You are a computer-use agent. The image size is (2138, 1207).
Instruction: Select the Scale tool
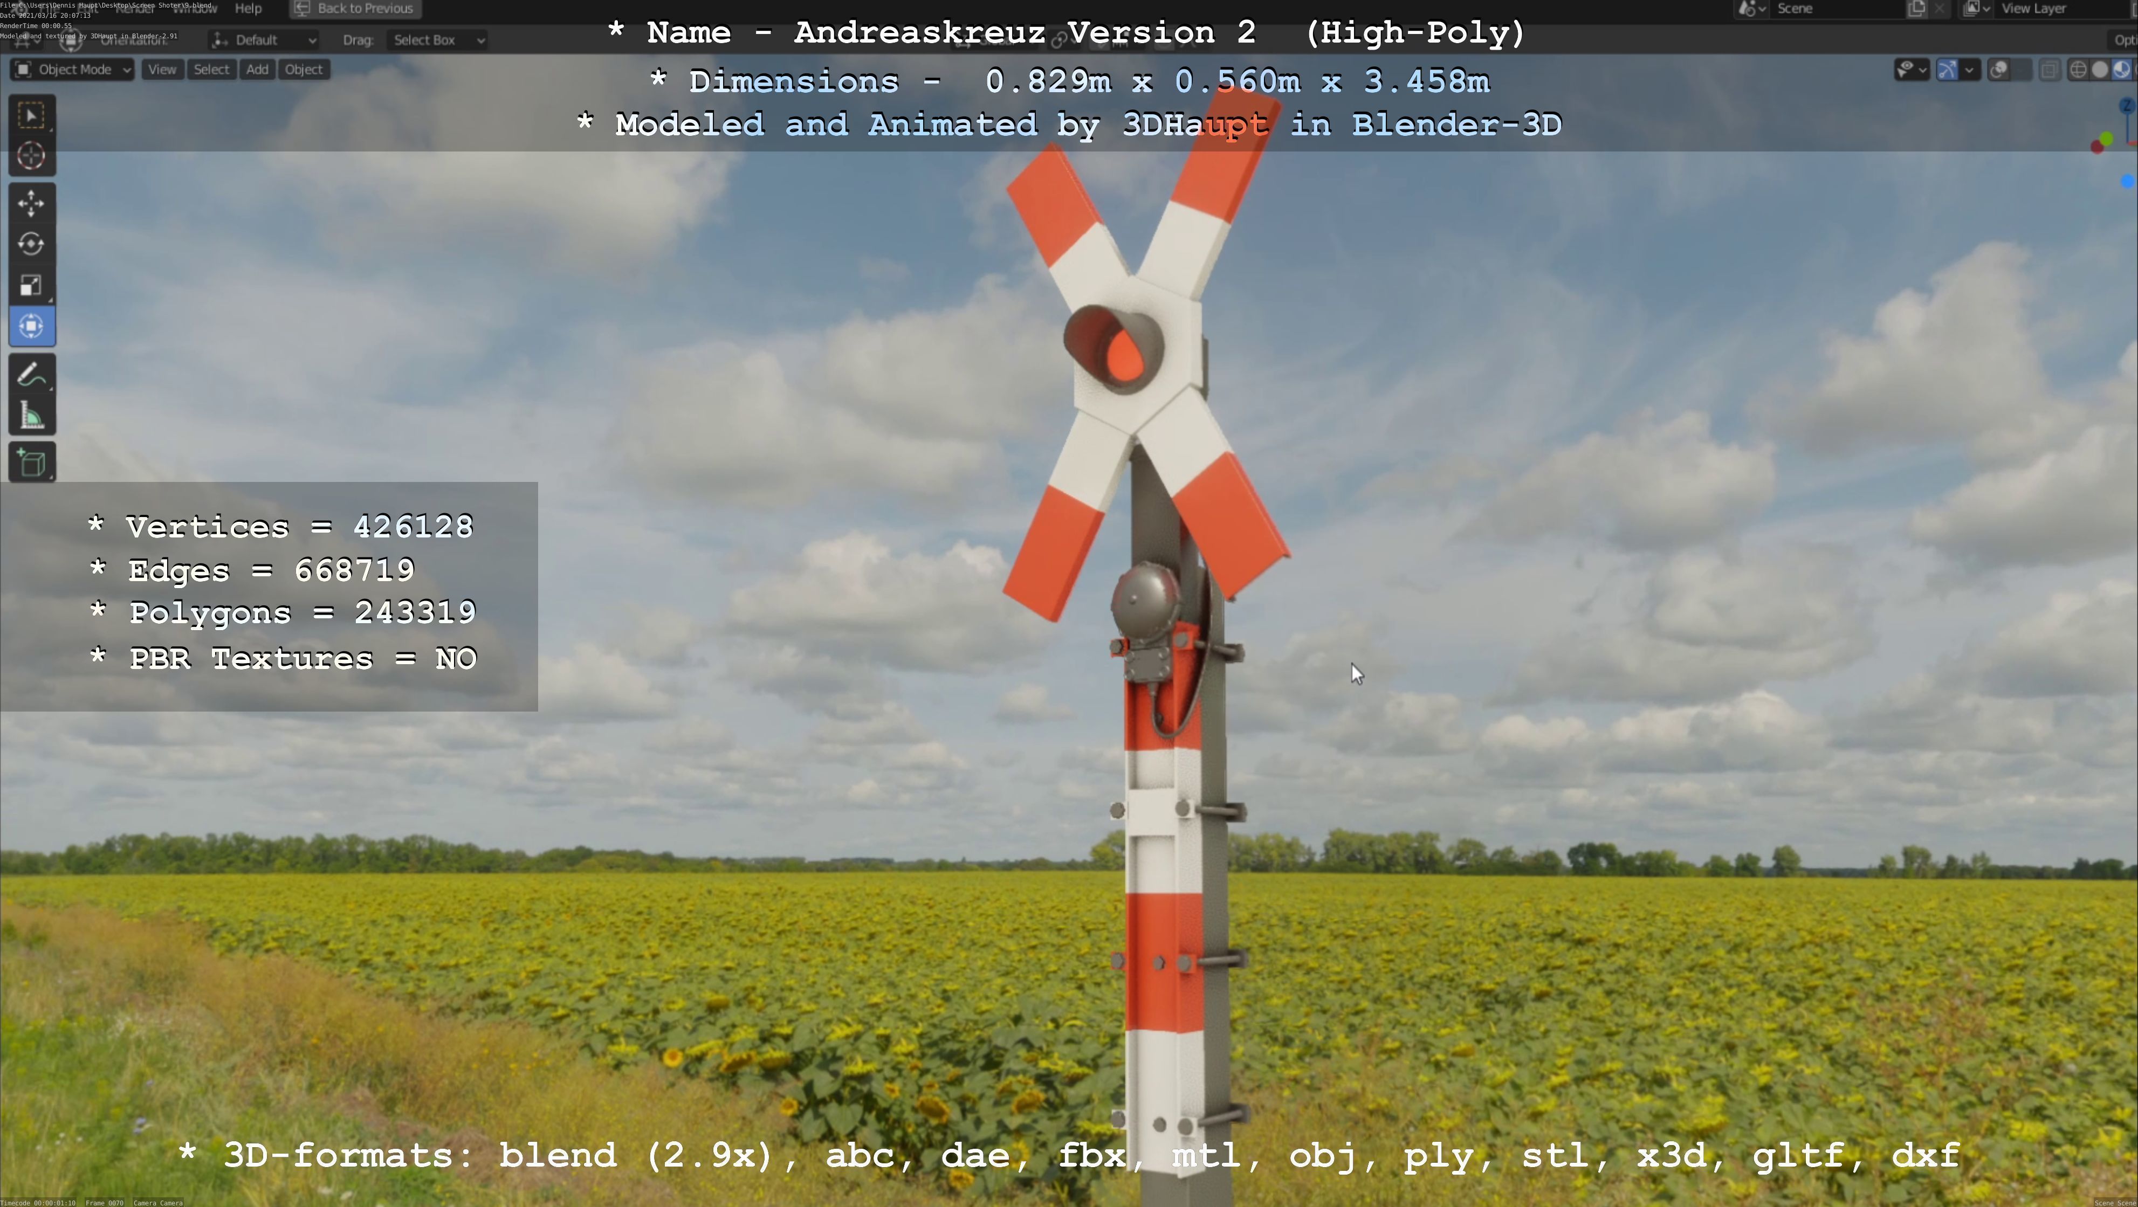[31, 285]
